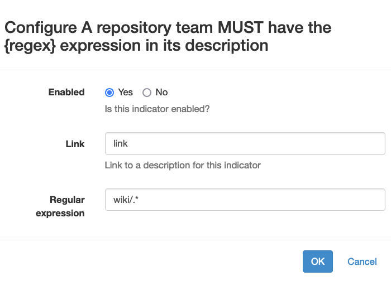Click the Cancel link
This screenshot has width=391, height=281.
click(362, 261)
